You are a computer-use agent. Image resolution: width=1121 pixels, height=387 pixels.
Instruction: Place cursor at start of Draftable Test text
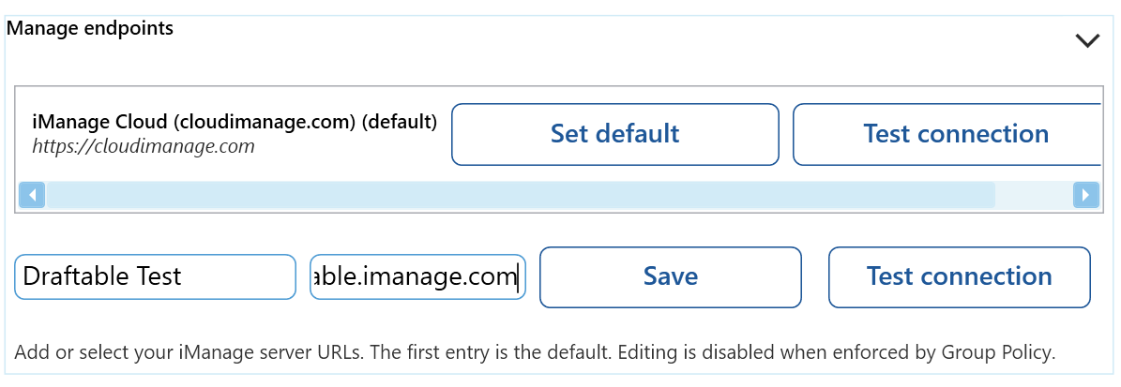point(23,276)
